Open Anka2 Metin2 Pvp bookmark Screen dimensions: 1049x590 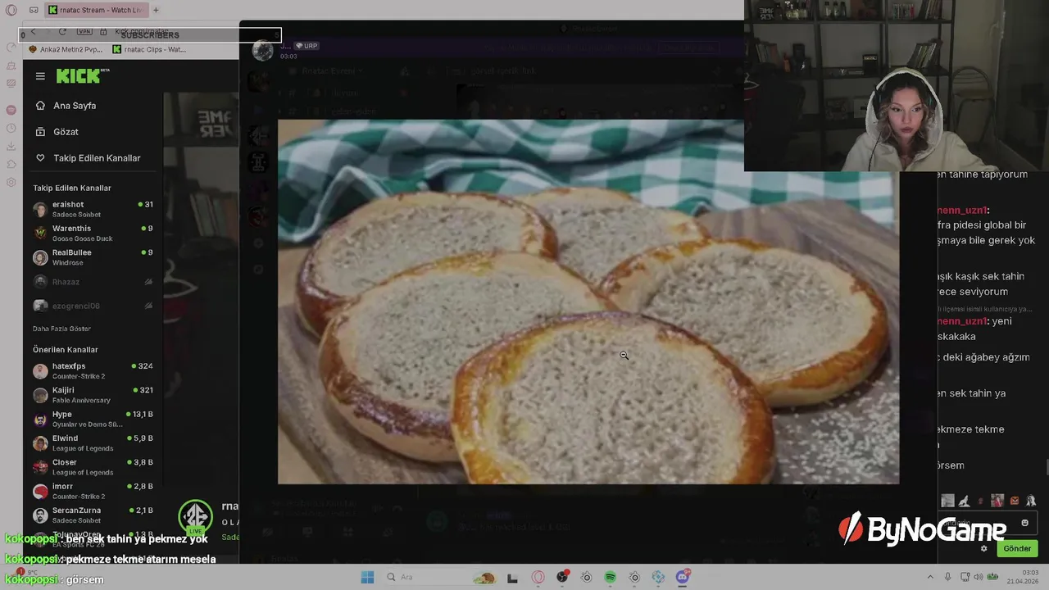(66, 49)
